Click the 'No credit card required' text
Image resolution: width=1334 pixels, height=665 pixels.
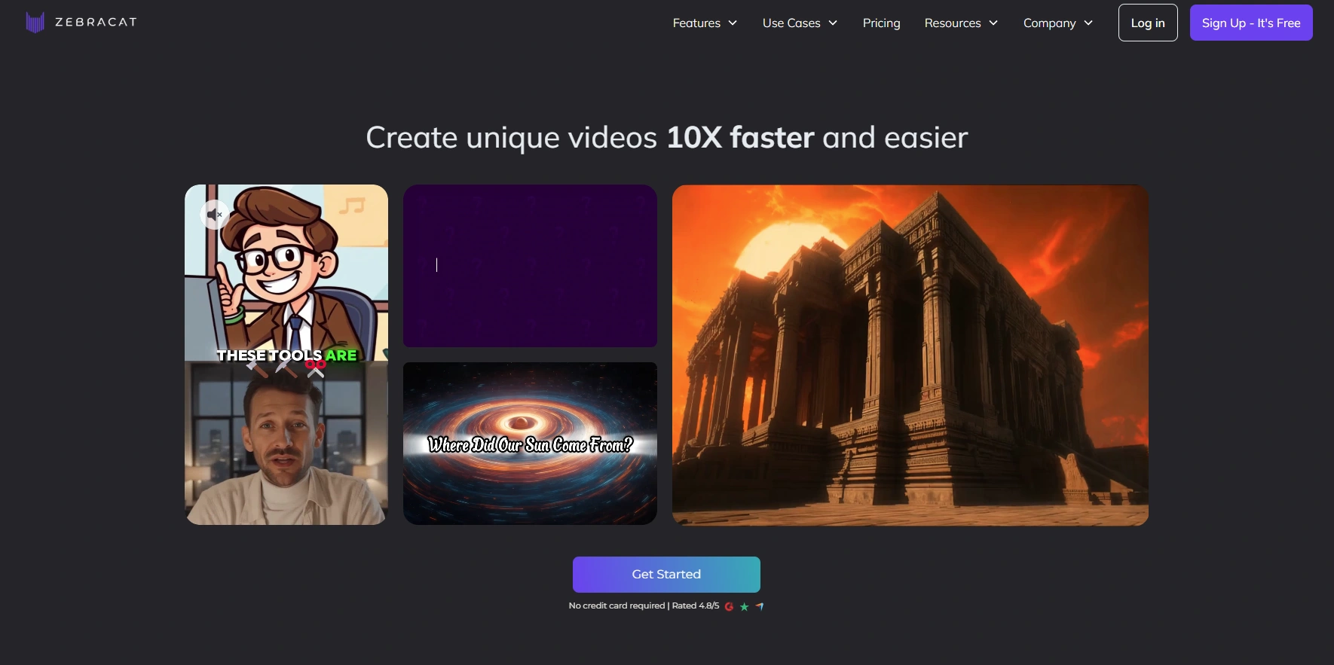(x=617, y=606)
